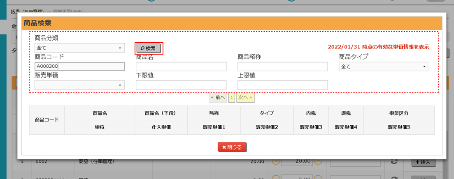The width and height of the screenshot is (454, 179).
Task: Click into the 商品略称 field
Action: coord(282,67)
